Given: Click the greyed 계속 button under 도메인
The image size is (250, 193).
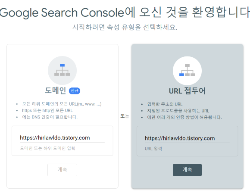Looking at the screenshot, I should (x=62, y=170).
